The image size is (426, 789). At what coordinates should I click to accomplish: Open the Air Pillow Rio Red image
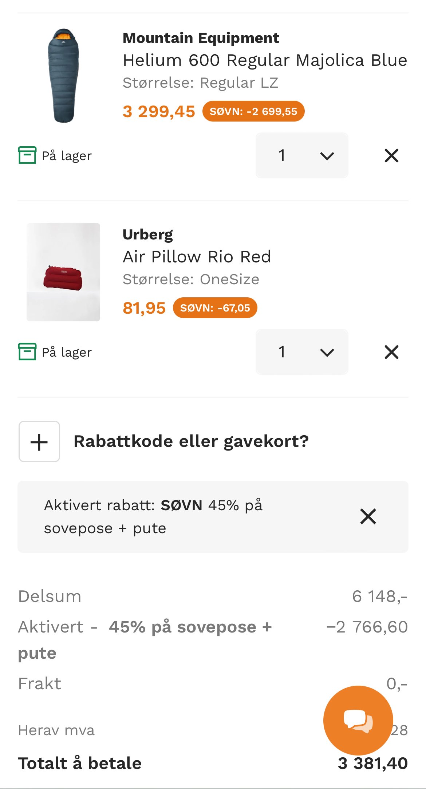tap(63, 272)
